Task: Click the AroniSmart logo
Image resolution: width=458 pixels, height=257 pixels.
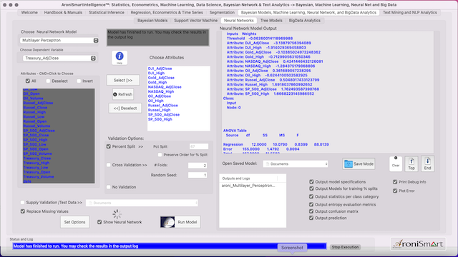Action: point(418,244)
